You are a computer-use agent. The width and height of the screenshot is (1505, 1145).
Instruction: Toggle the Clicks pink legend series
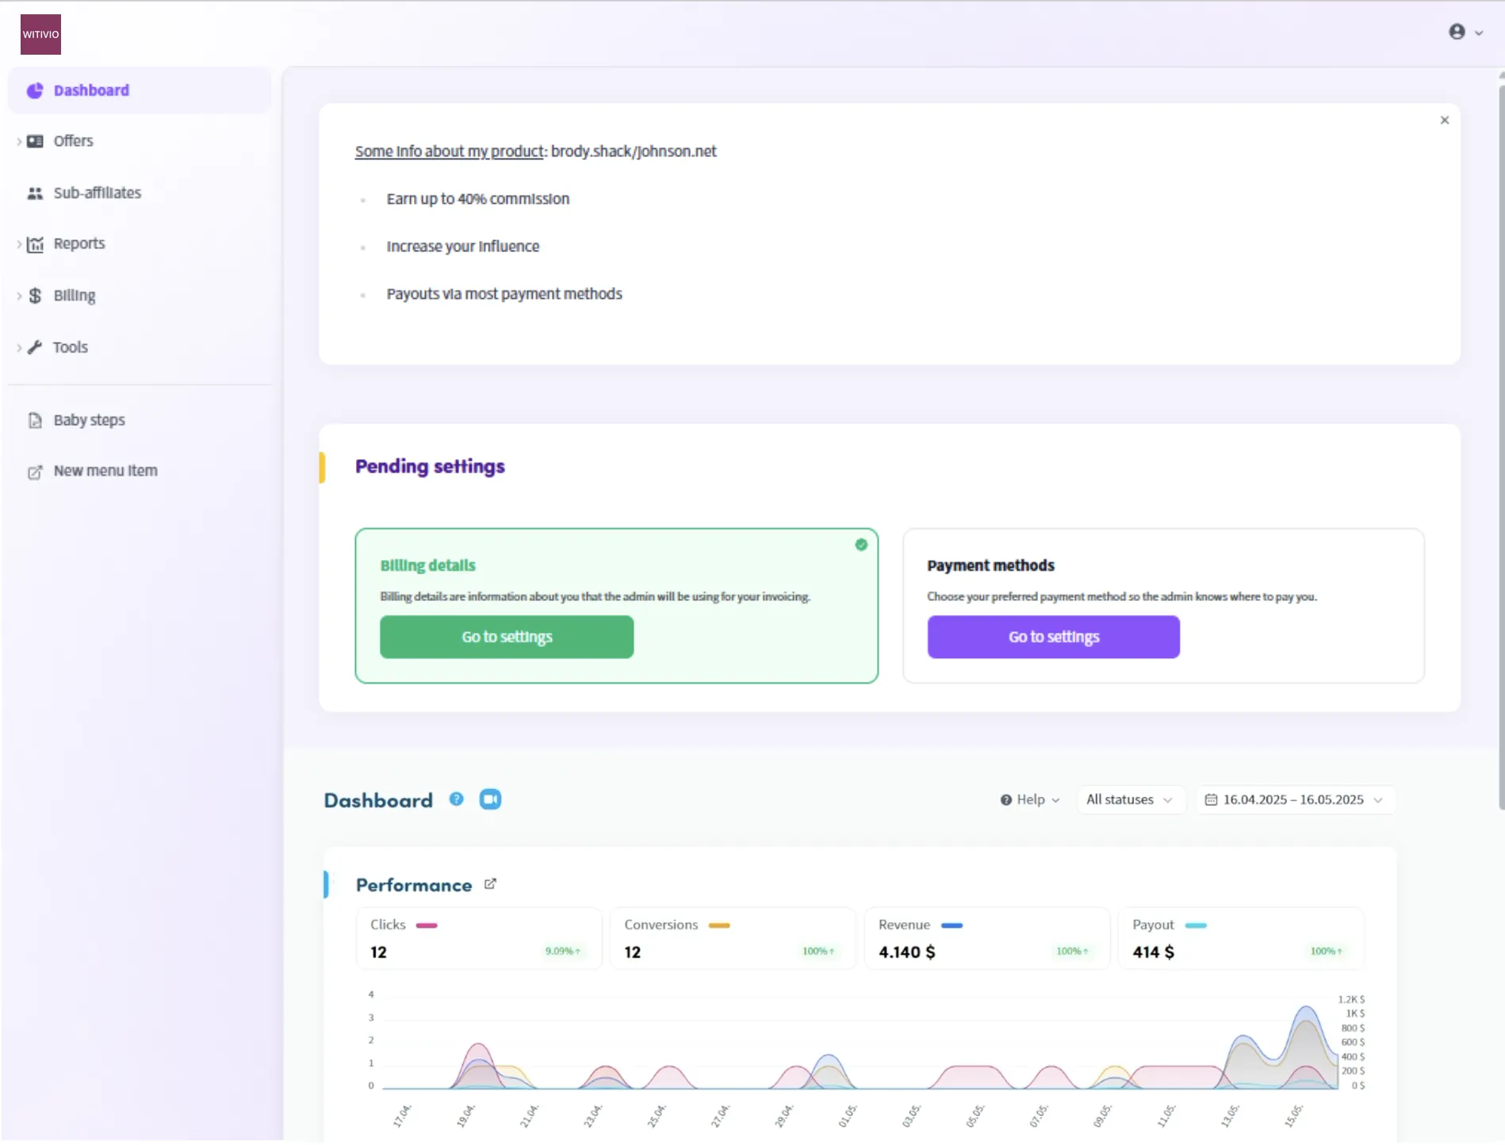pos(427,925)
